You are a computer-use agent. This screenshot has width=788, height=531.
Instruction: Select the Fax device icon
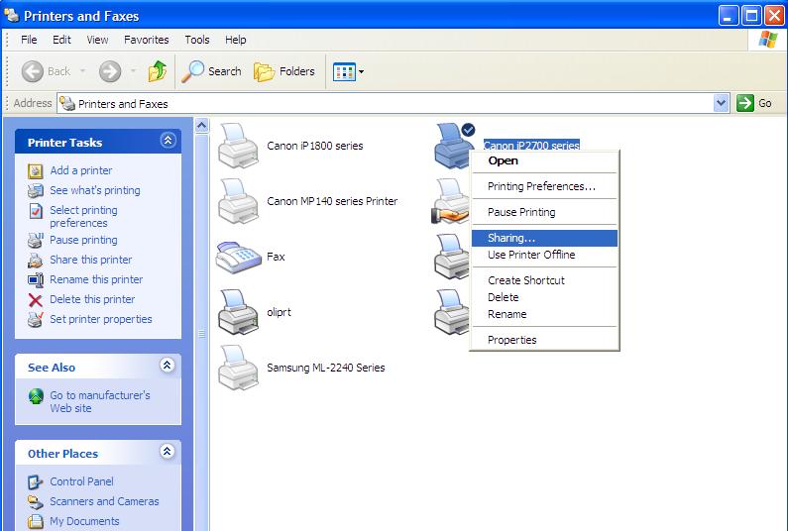click(x=239, y=258)
